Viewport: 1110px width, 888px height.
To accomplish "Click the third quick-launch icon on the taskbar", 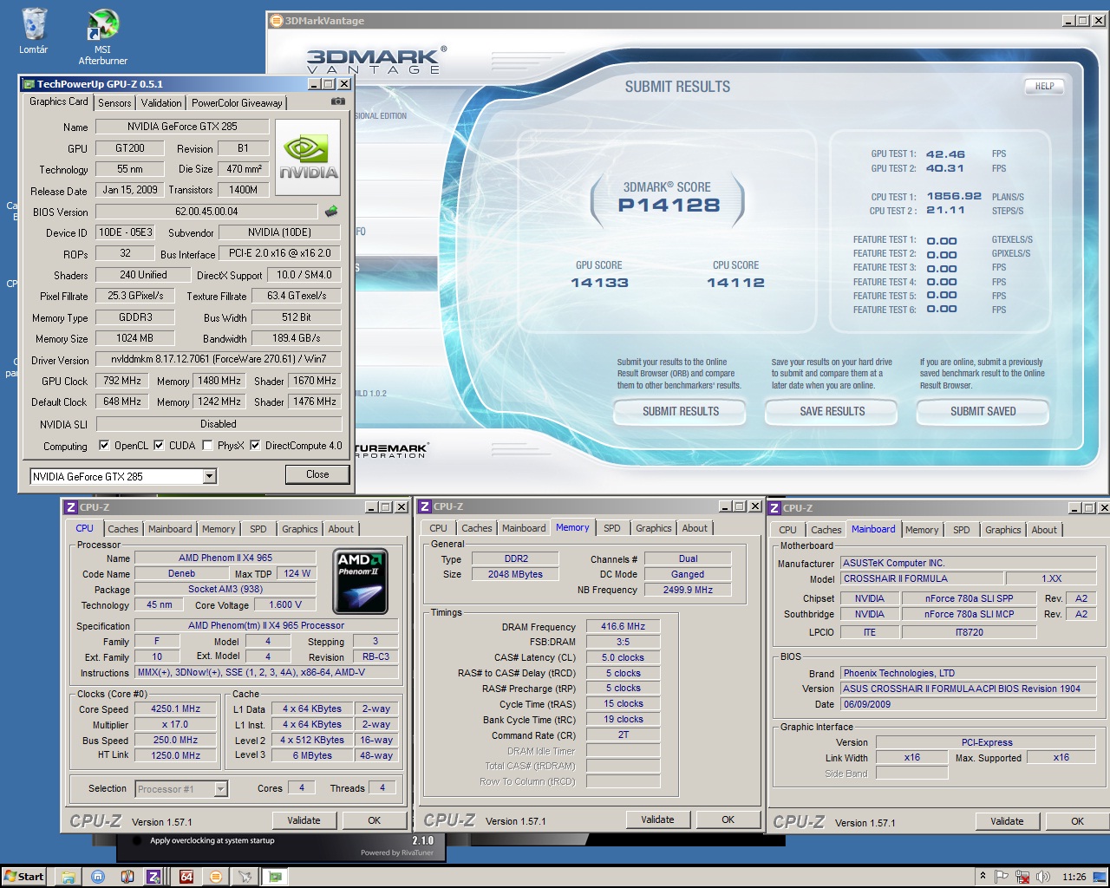I will tap(127, 877).
